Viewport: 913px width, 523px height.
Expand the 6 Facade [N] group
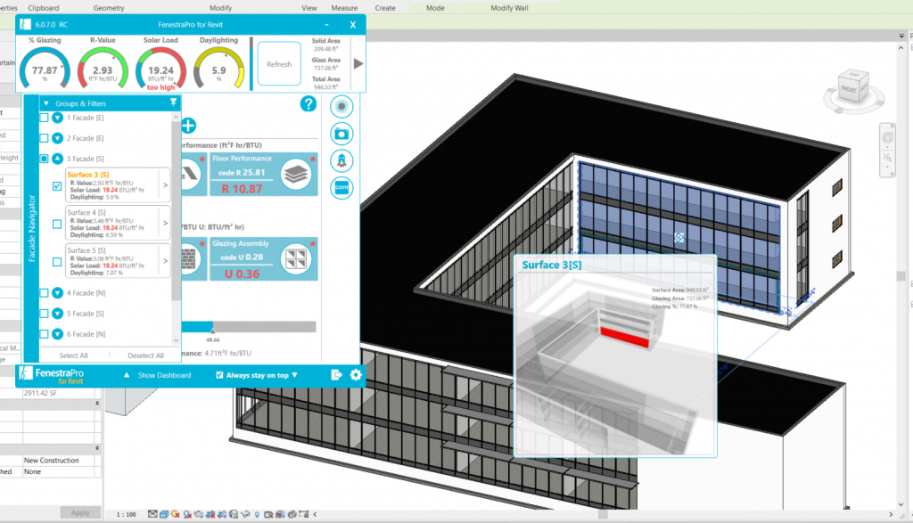(x=57, y=334)
